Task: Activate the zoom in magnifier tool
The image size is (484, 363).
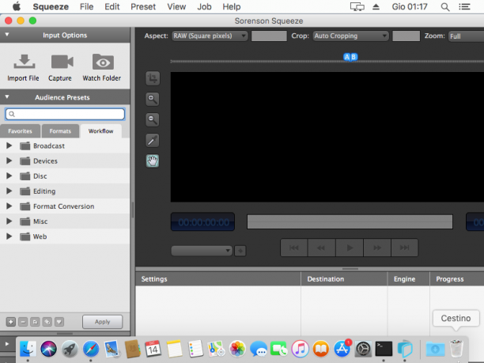Action: pyautogui.click(x=153, y=99)
